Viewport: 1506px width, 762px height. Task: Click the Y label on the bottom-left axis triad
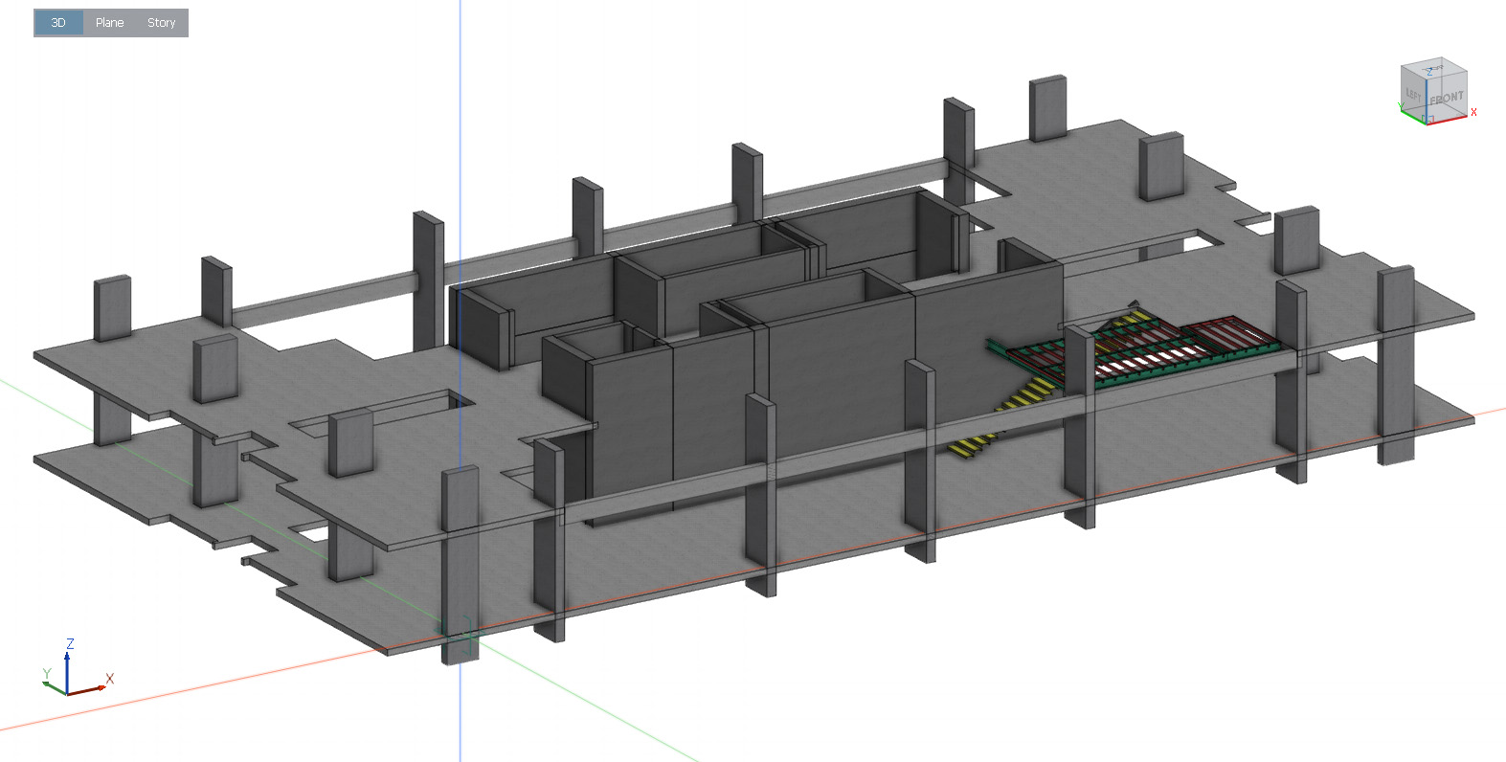coord(46,675)
